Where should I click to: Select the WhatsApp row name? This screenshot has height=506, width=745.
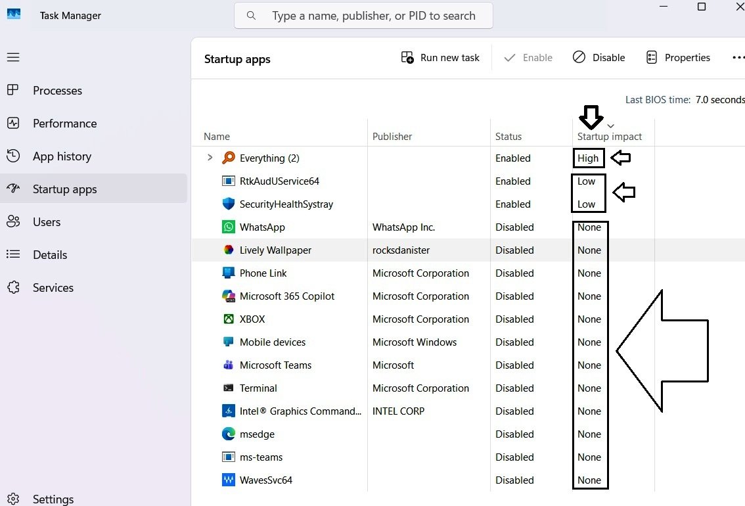click(262, 227)
